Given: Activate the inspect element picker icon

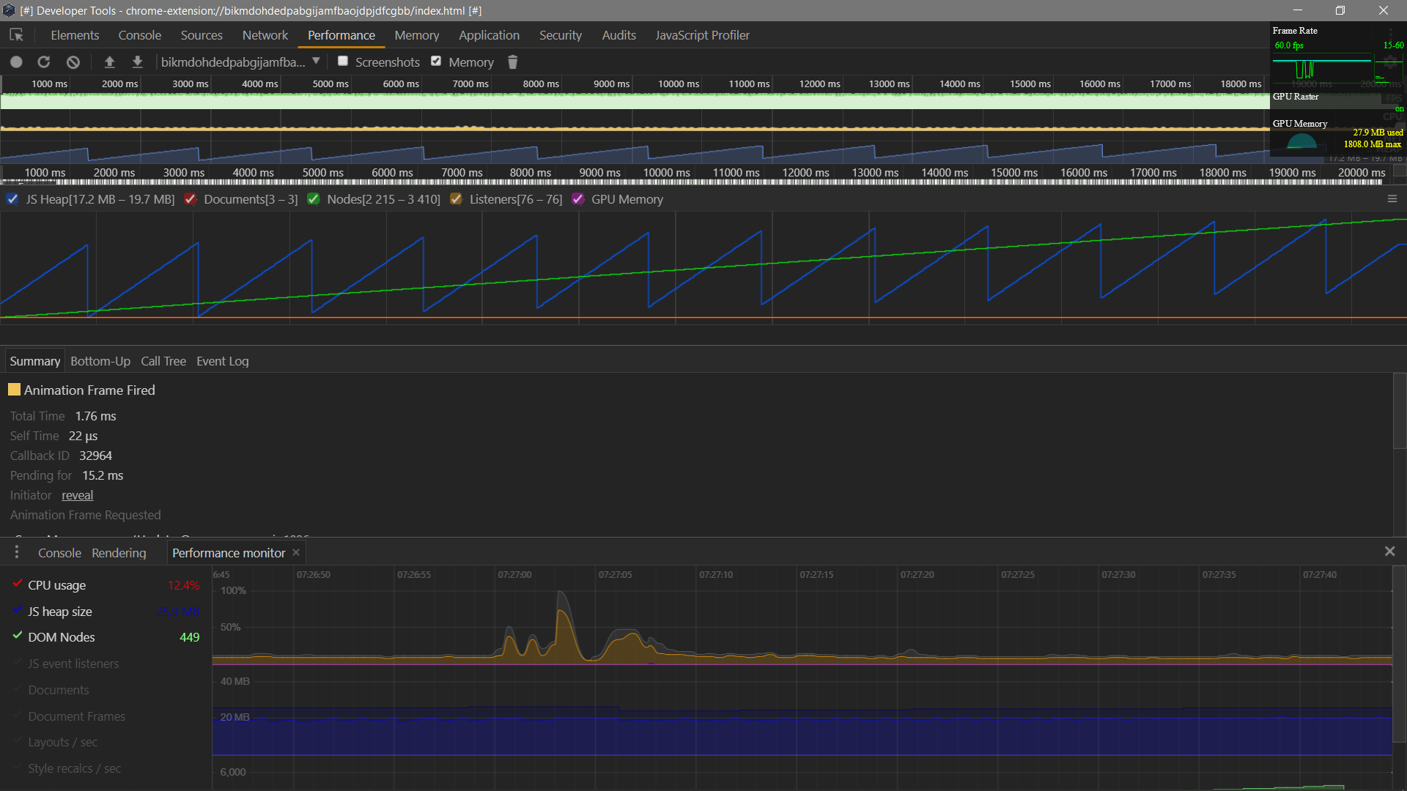Looking at the screenshot, I should 16,35.
